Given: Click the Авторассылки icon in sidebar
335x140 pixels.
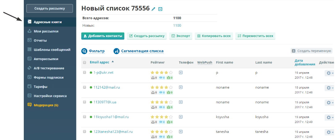Looking at the screenshot, I should pos(29,59).
